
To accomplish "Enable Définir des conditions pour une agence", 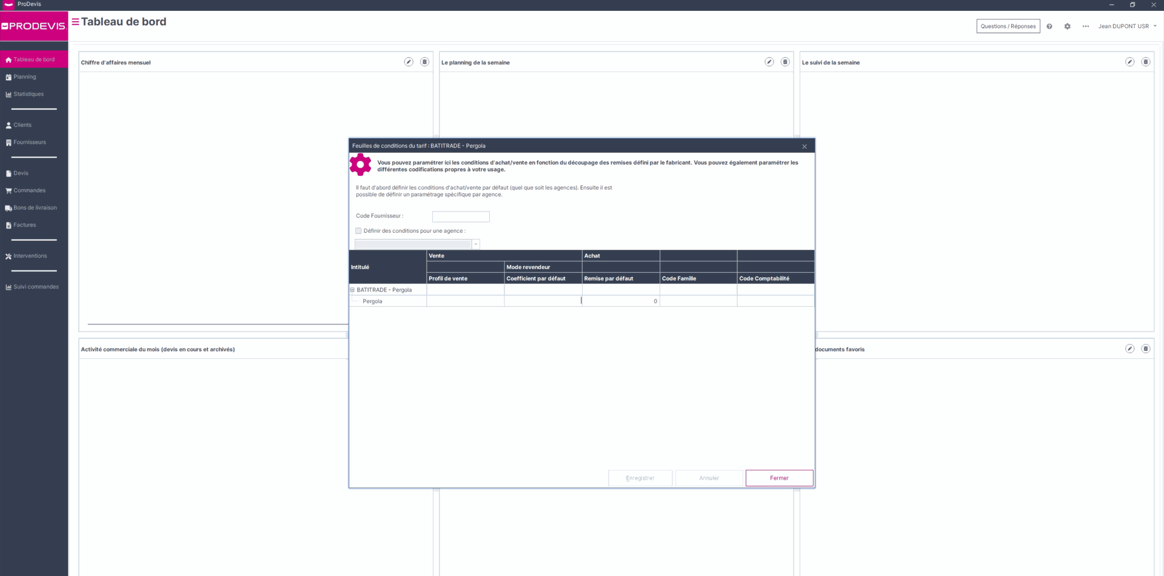I will (358, 231).
